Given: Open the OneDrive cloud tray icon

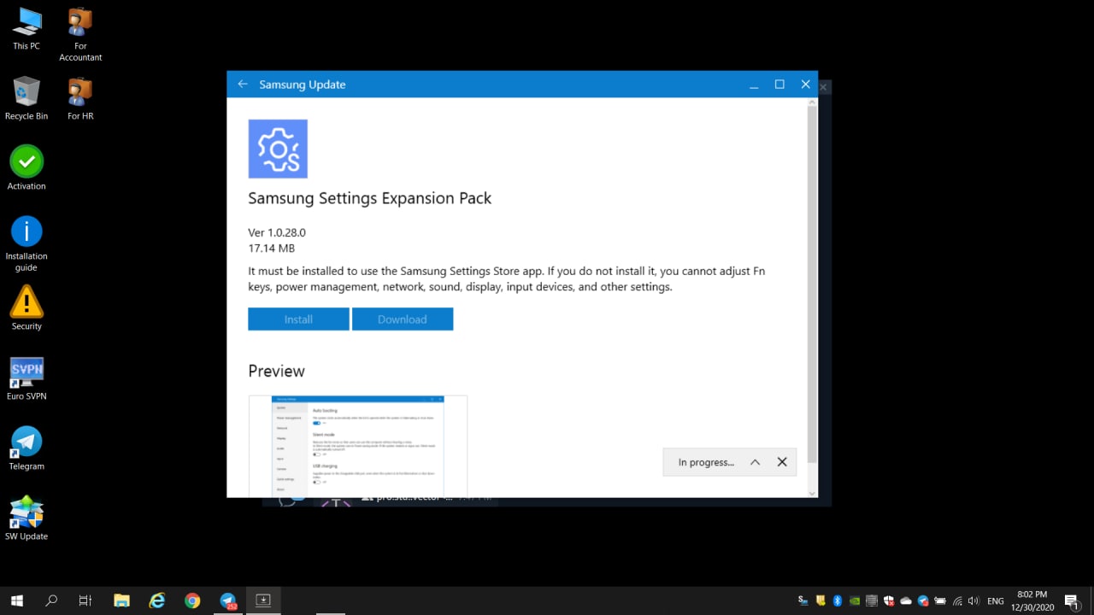Looking at the screenshot, I should pyautogui.click(x=906, y=600).
